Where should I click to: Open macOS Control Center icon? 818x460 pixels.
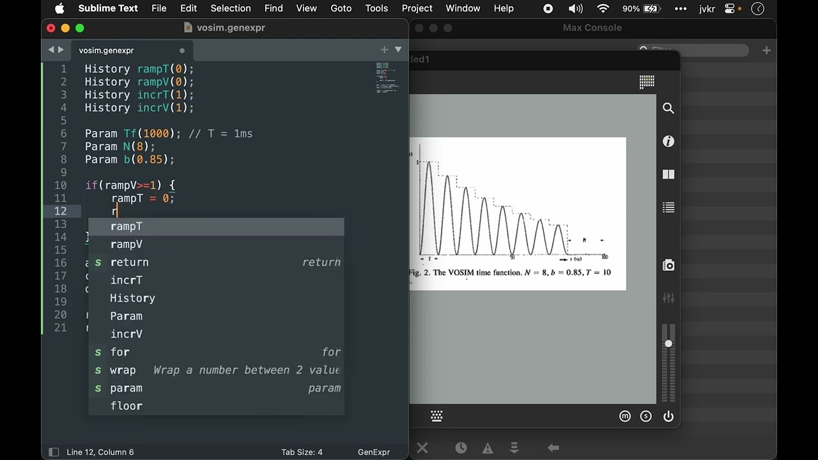tap(730, 8)
